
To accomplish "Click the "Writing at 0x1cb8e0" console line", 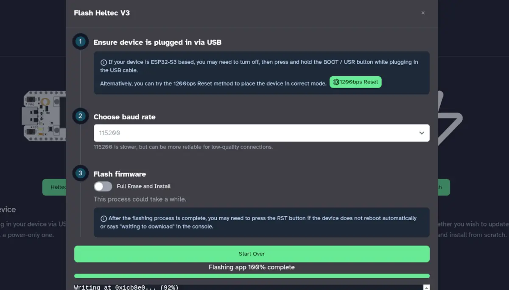I will (126, 287).
